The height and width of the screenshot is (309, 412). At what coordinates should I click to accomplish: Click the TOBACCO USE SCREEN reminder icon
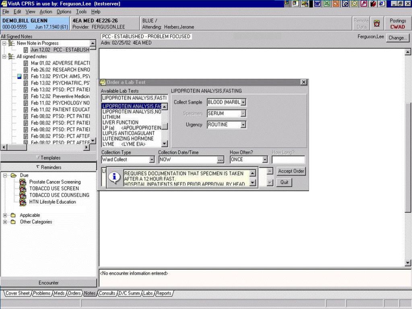pyautogui.click(x=23, y=189)
